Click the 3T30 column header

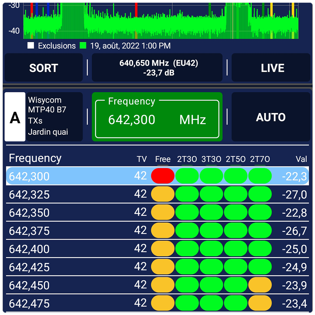tap(211, 159)
